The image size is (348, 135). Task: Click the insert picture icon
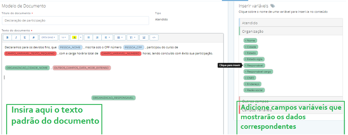coord(144,37)
